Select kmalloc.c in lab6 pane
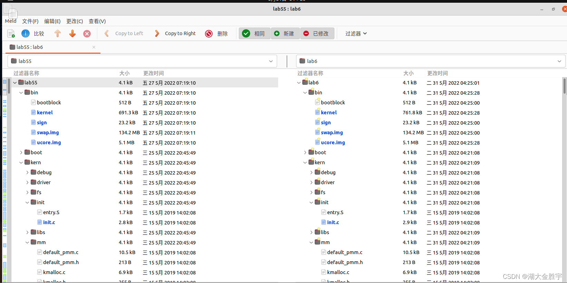The height and width of the screenshot is (283, 567). pos(338,272)
